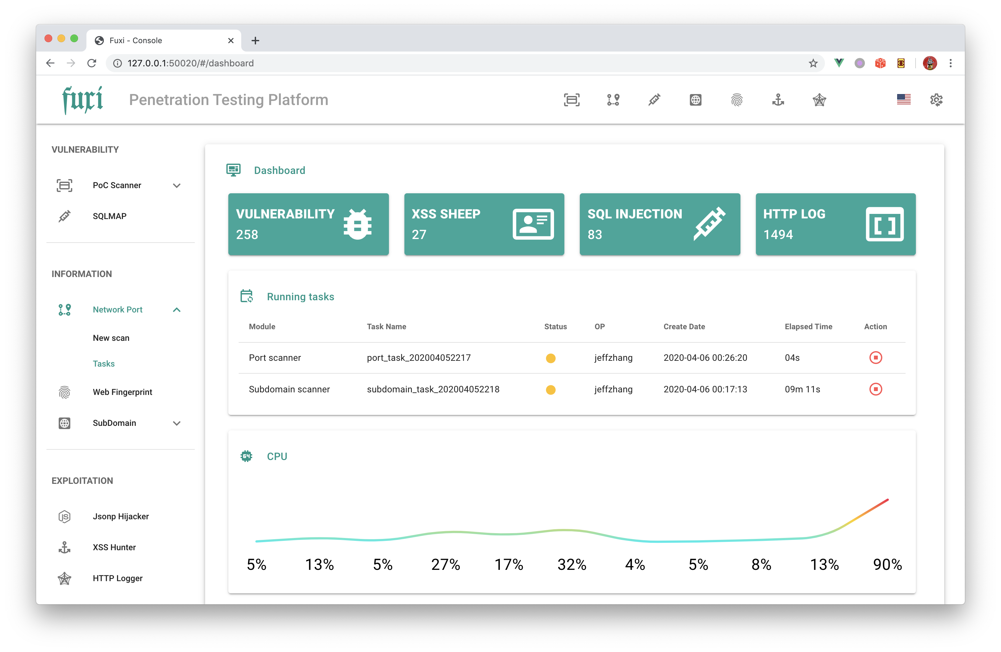Switch language via the US flag icon

903,100
